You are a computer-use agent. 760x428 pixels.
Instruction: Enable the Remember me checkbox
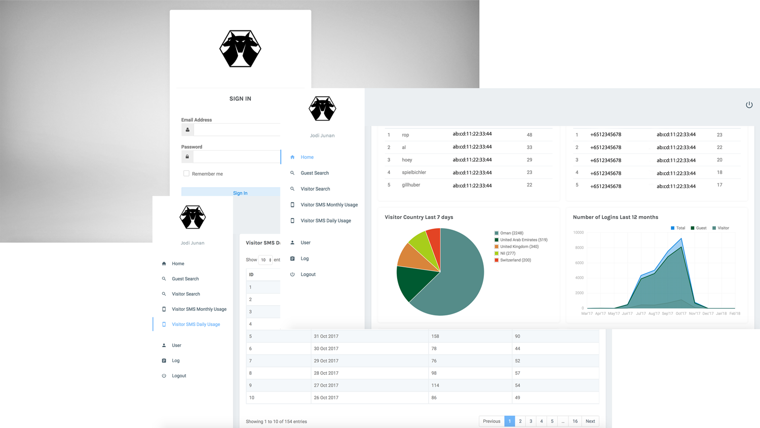tap(186, 173)
